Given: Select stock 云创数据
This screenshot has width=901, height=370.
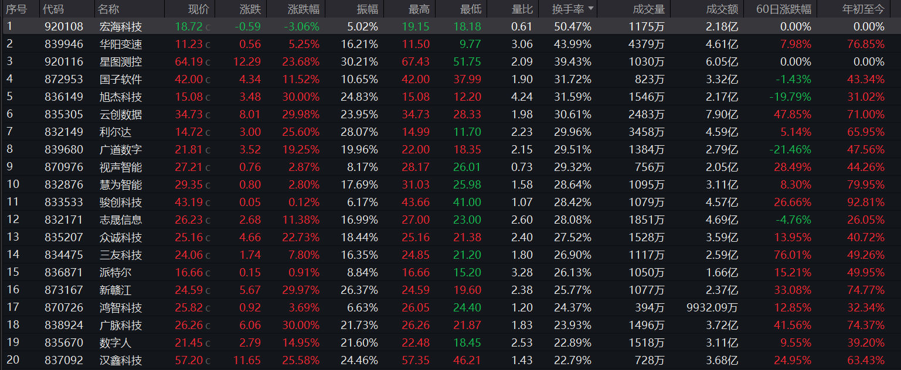Looking at the screenshot, I should pos(121,114).
